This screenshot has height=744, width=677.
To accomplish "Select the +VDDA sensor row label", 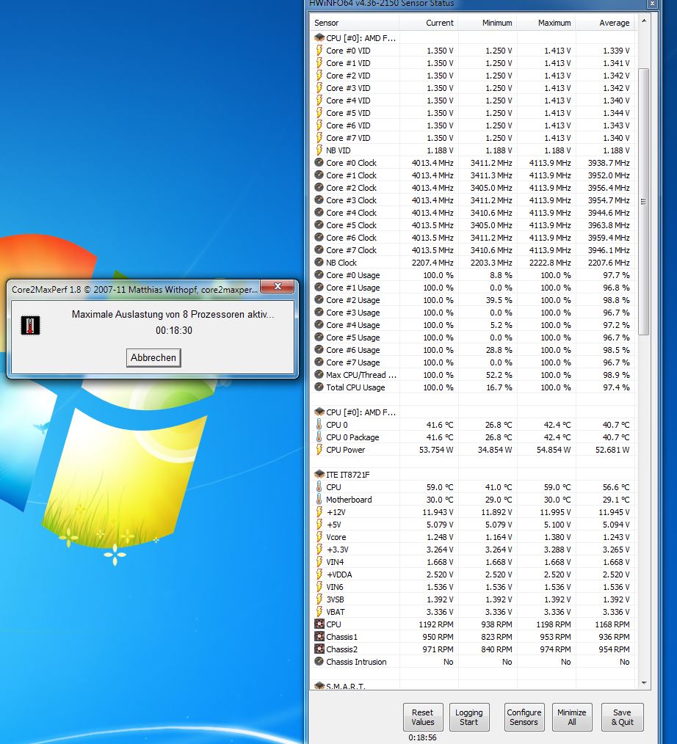I will (x=339, y=575).
